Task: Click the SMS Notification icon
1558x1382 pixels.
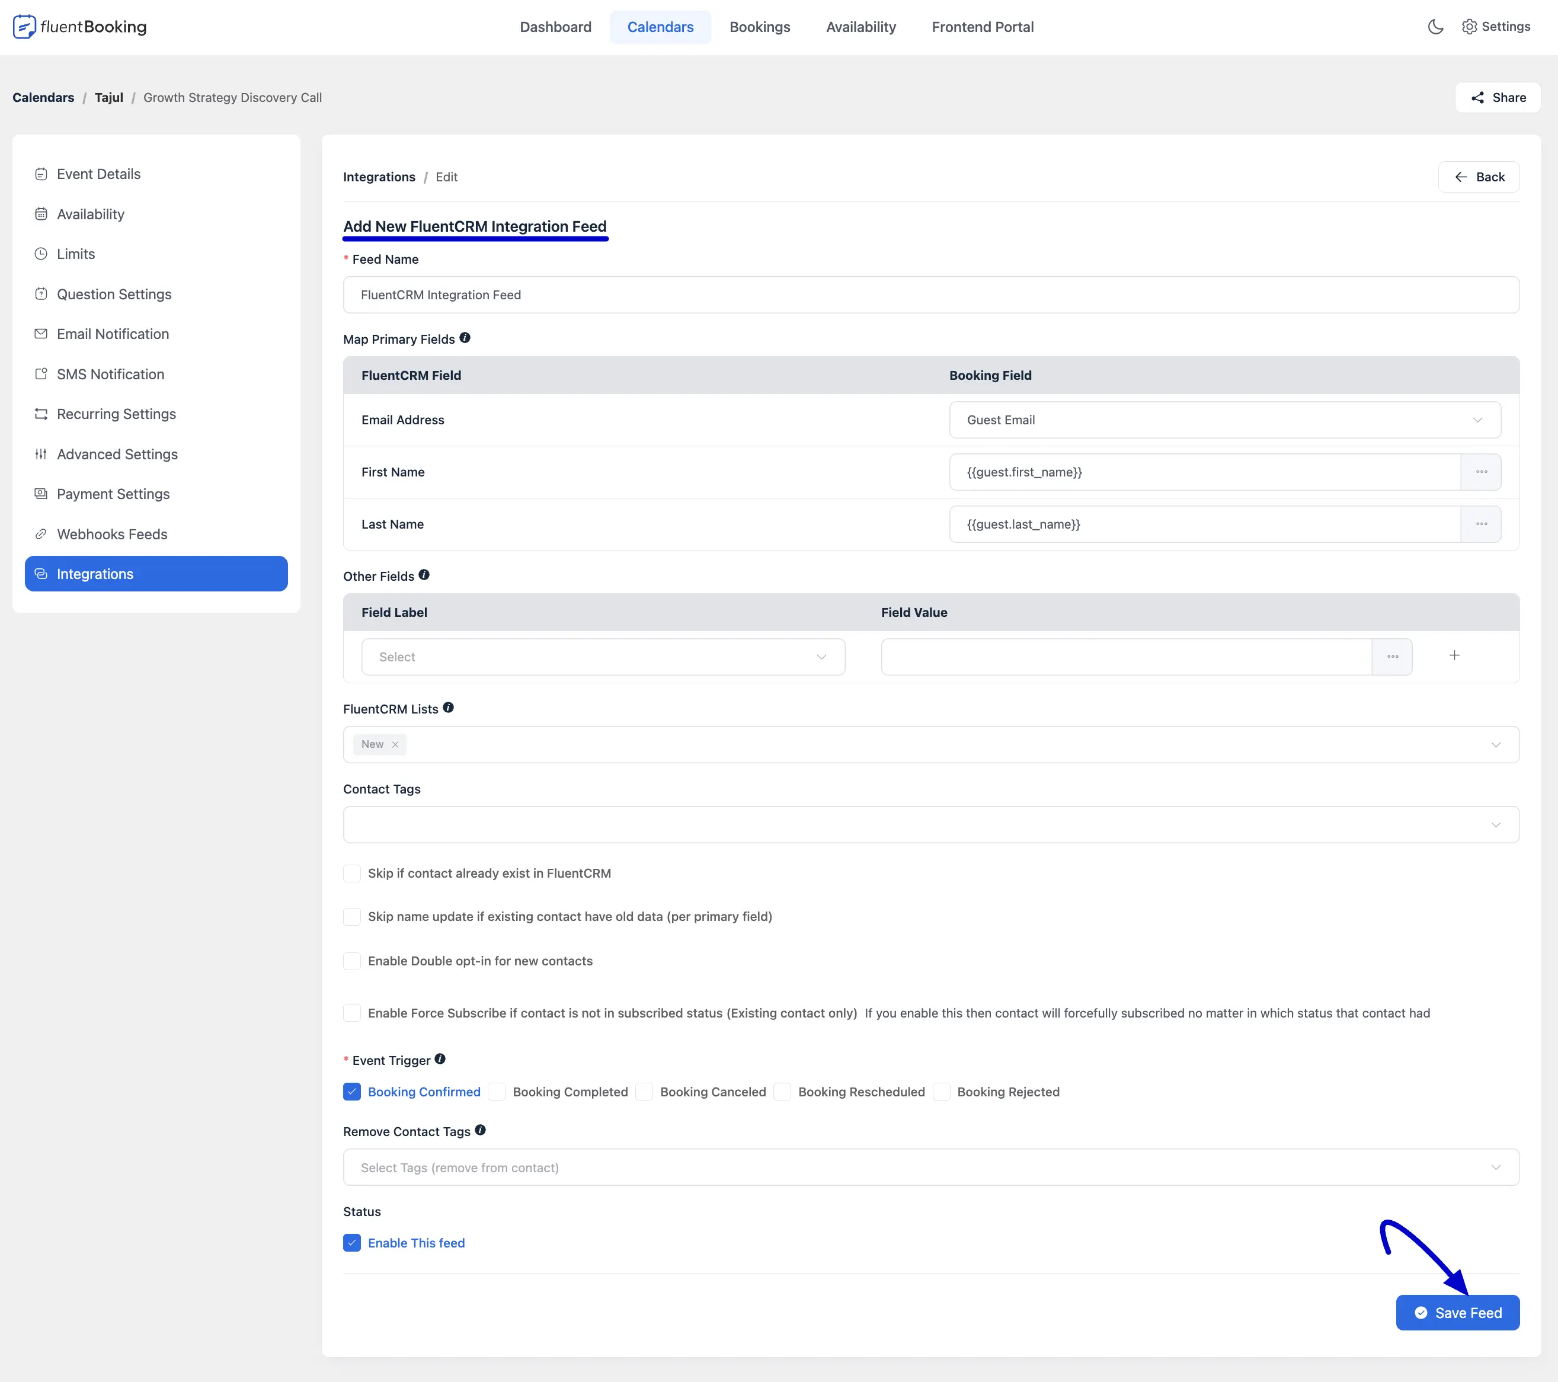Action: click(41, 375)
